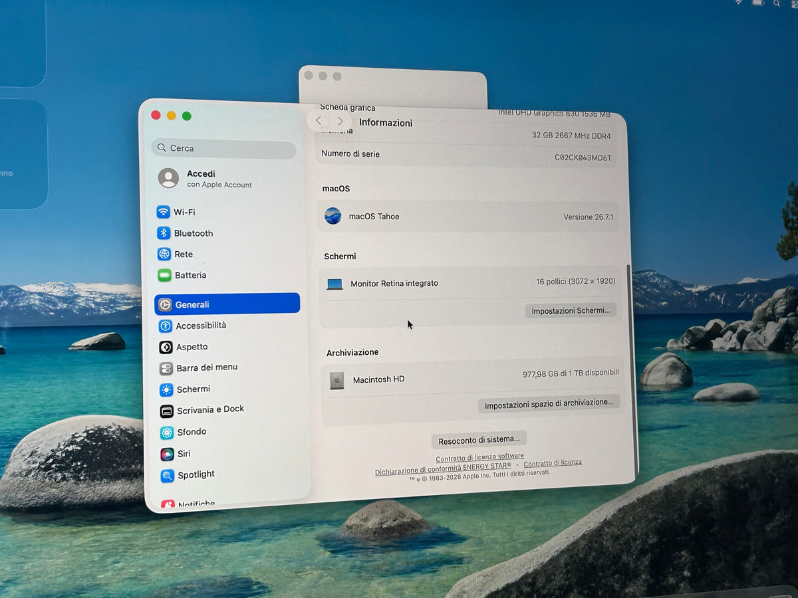Click the Wi-Fi status icon in the menu bar
The width and height of the screenshot is (798, 598).
(x=738, y=3)
